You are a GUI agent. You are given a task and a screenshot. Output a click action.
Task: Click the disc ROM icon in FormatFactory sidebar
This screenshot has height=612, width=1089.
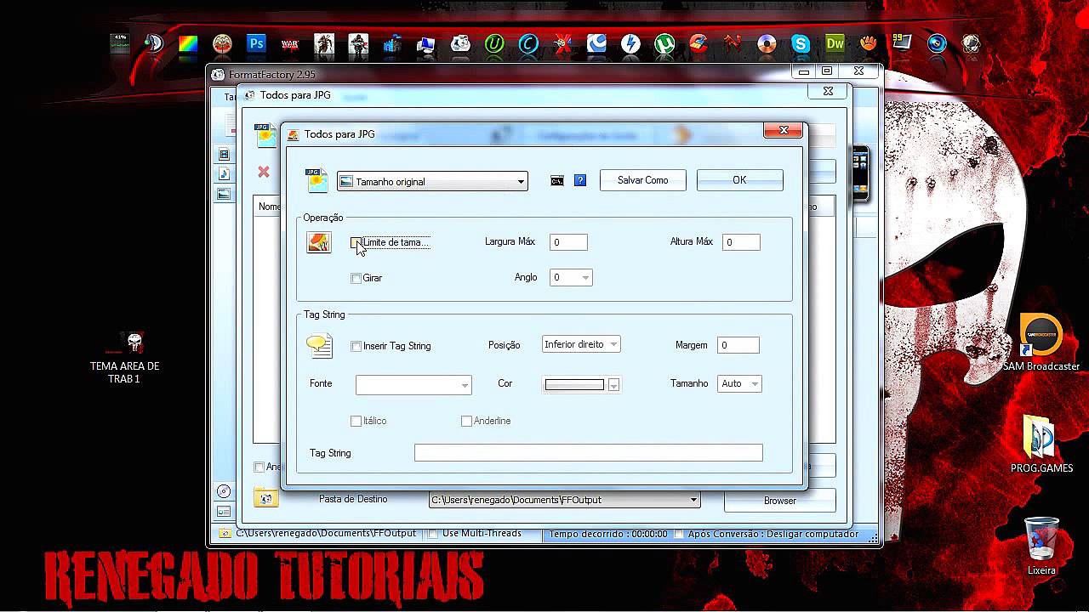(224, 491)
